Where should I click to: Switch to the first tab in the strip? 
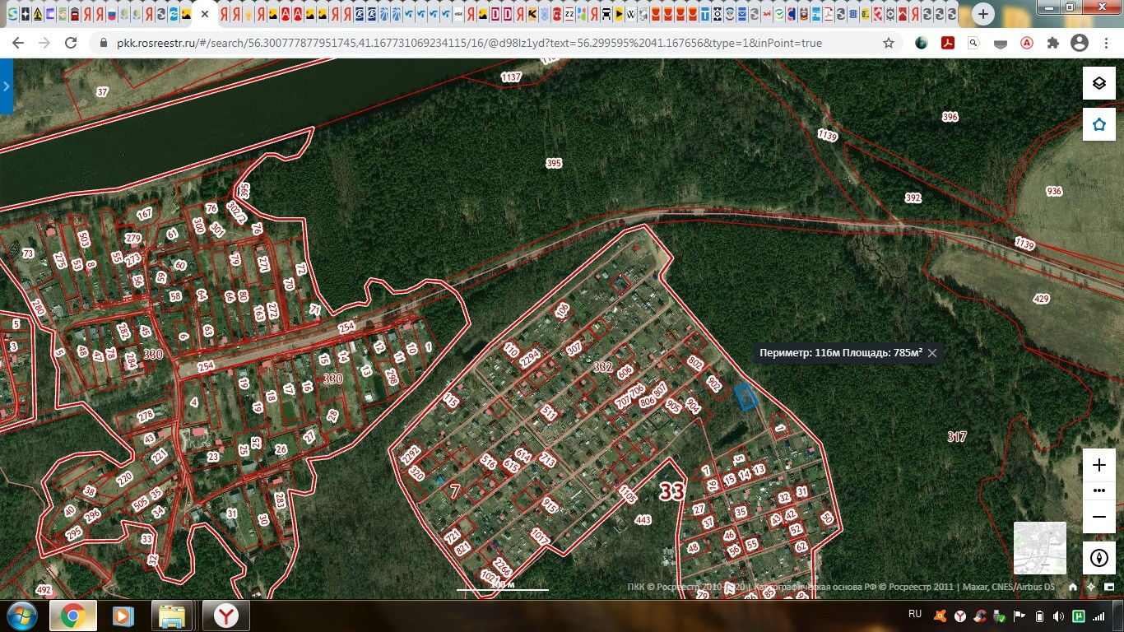12,14
